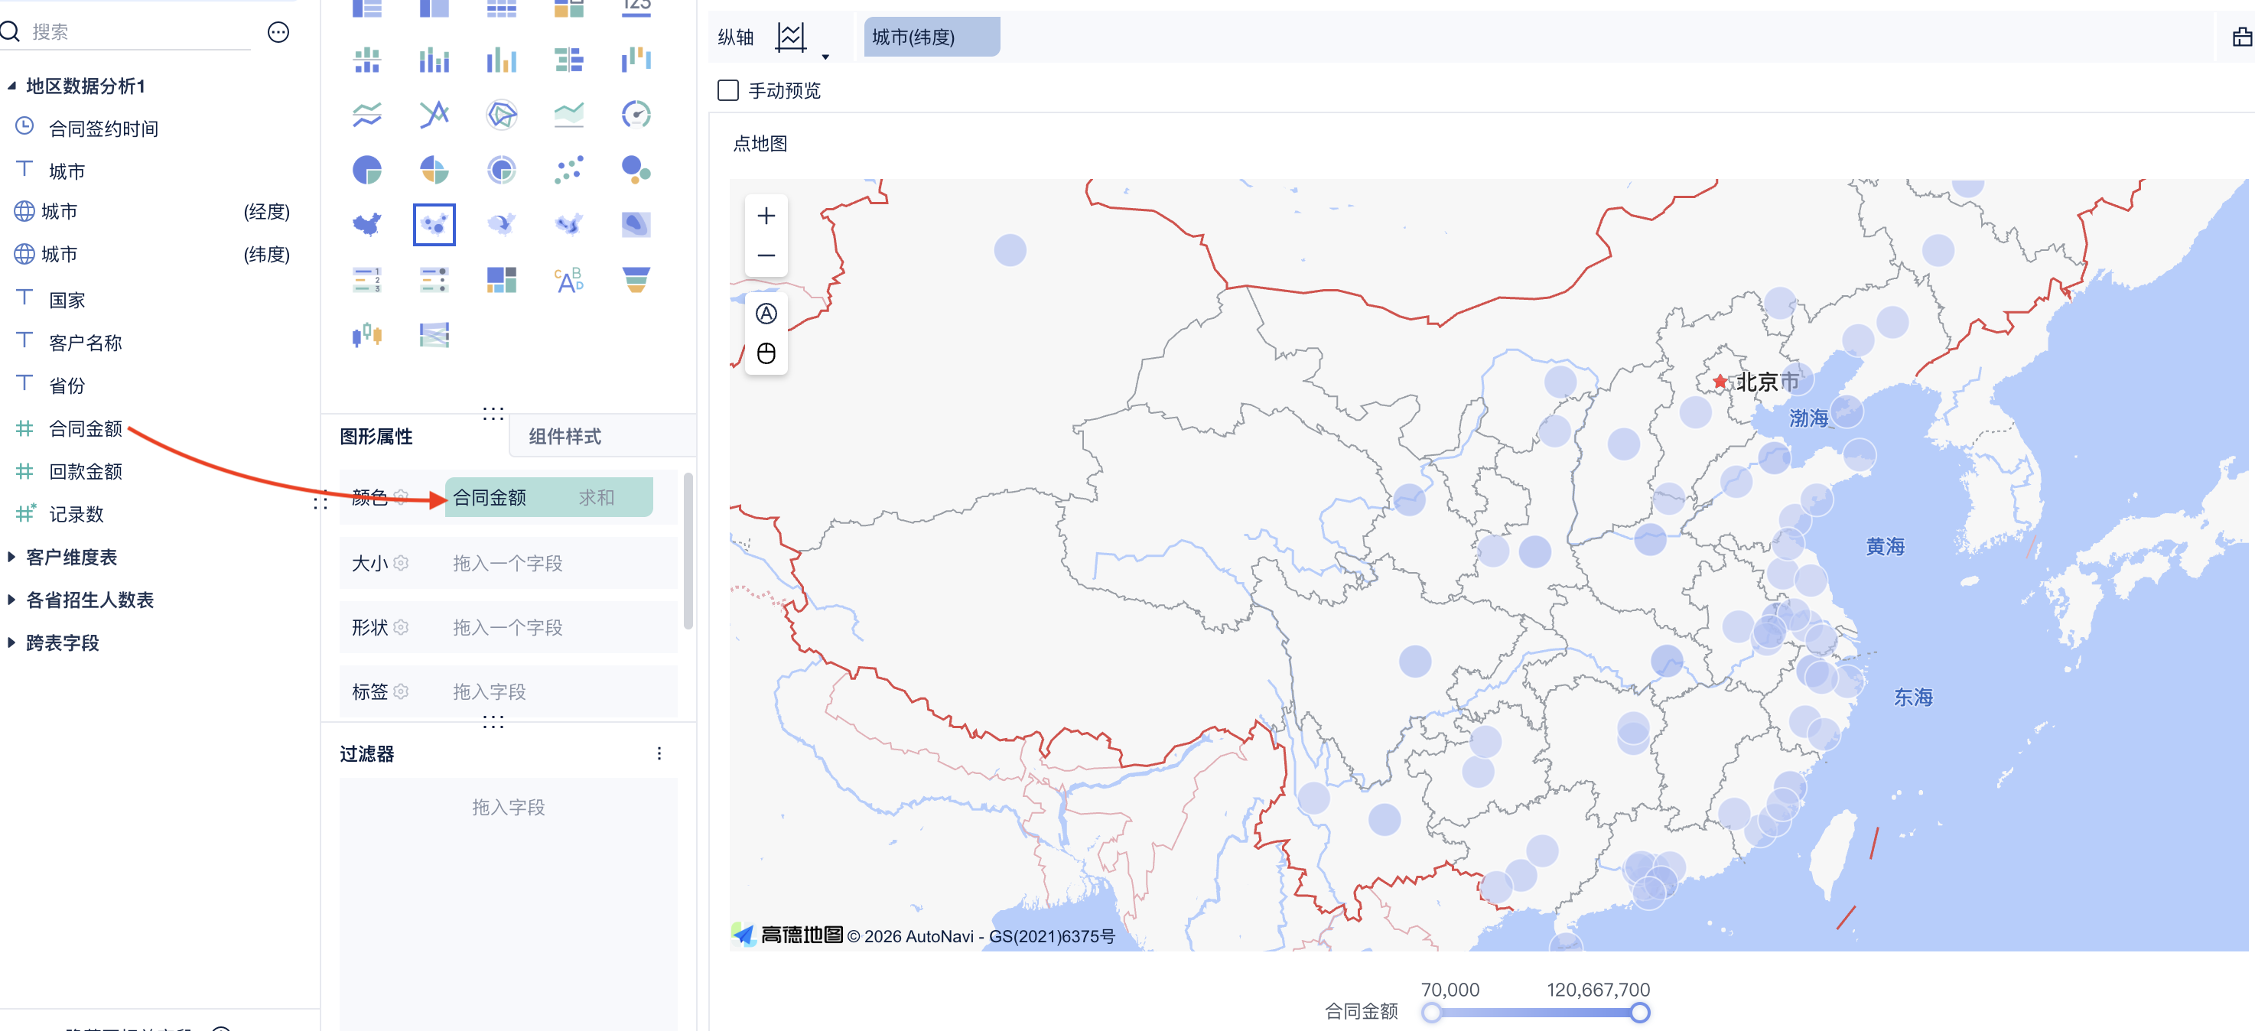Select the funnel chart type icon
Screen dimensions: 2255x1031
[x=636, y=280]
